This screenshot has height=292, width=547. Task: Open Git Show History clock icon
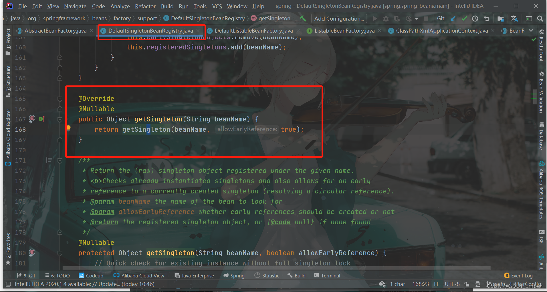coord(475,19)
